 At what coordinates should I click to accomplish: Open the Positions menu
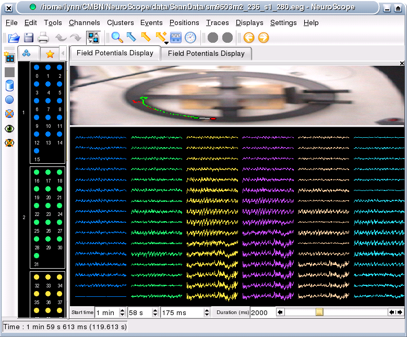coord(184,23)
